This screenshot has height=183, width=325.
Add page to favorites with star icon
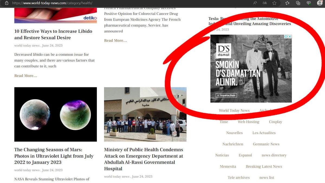(x=274, y=3)
